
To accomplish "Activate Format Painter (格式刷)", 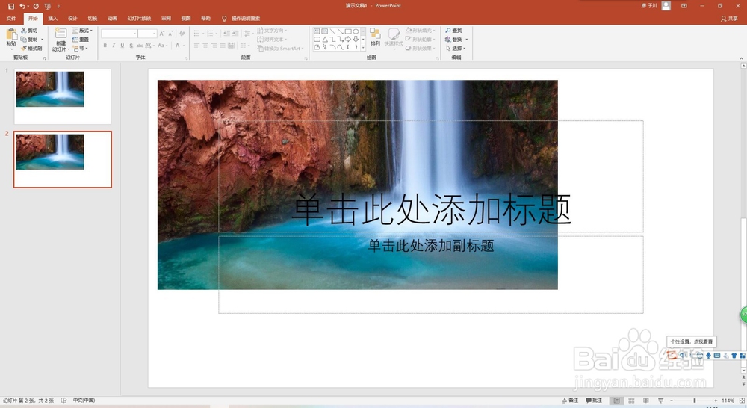I will click(x=31, y=48).
